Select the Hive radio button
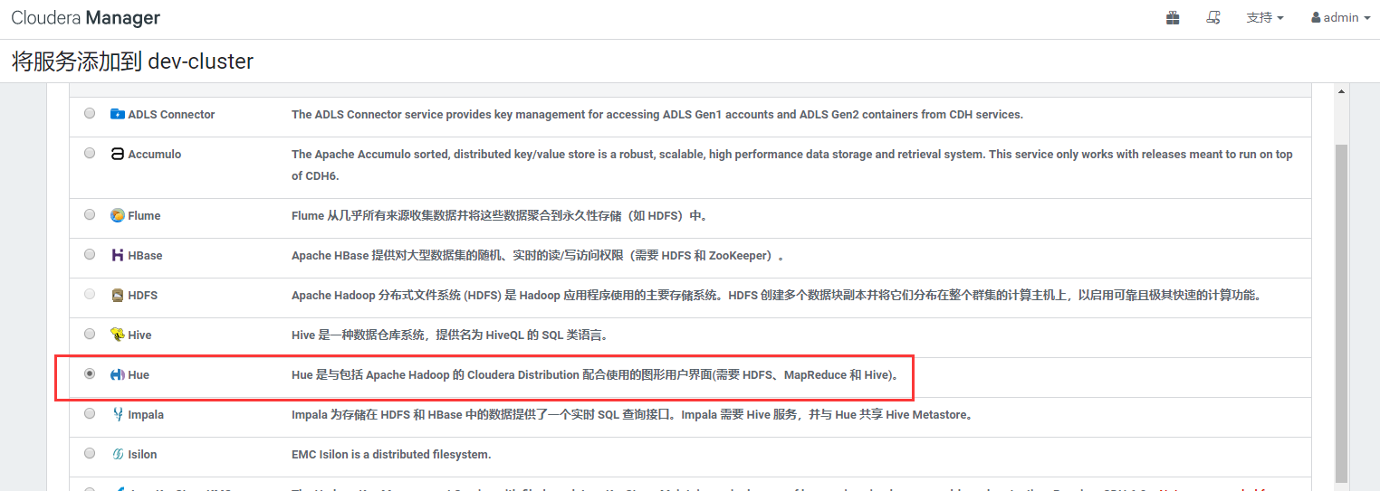Image resolution: width=1380 pixels, height=491 pixels. pos(90,335)
